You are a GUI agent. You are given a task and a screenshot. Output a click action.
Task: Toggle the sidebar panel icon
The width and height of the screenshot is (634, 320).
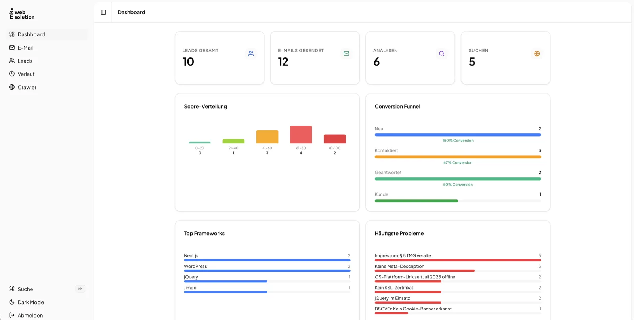tap(103, 12)
